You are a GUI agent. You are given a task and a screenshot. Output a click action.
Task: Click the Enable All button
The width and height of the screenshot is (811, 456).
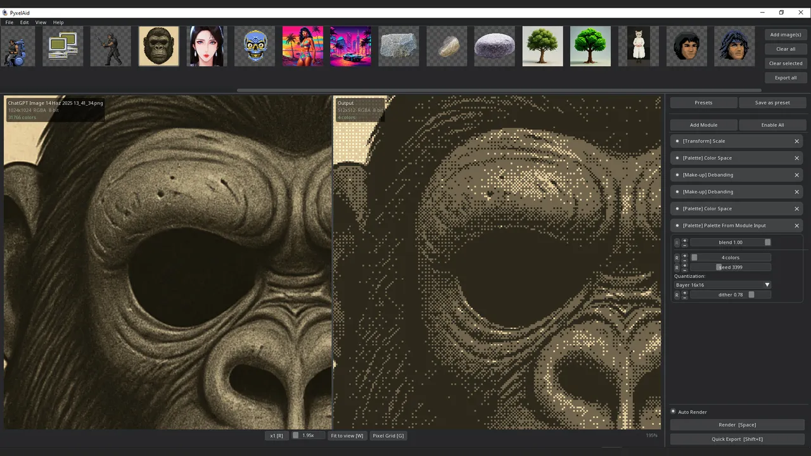click(772, 125)
